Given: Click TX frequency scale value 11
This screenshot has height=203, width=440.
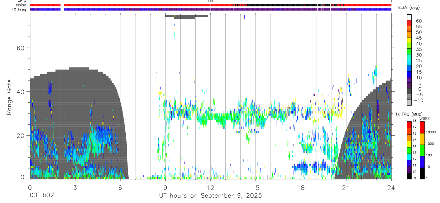Looking at the screenshot, I should tap(414, 166).
